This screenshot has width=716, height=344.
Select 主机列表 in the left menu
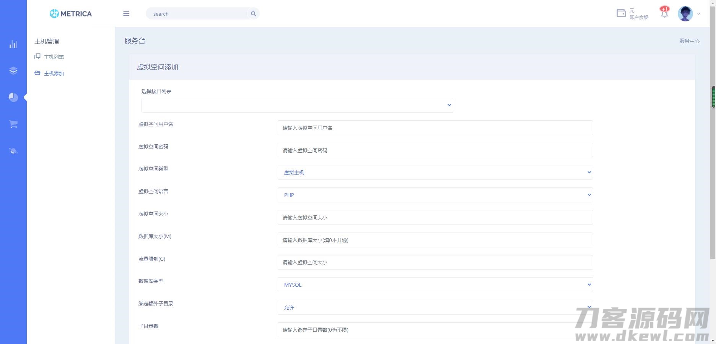[54, 57]
